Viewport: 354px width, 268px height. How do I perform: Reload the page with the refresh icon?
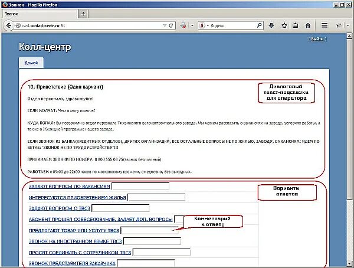171,25
